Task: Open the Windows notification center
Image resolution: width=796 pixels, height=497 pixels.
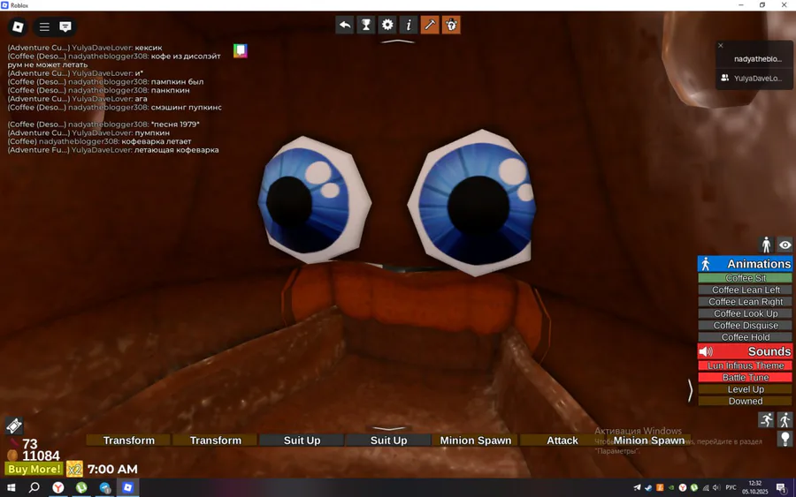Action: (x=781, y=487)
